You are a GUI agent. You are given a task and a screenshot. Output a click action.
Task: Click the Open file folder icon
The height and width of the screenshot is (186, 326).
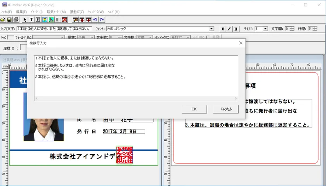tap(3, 19)
